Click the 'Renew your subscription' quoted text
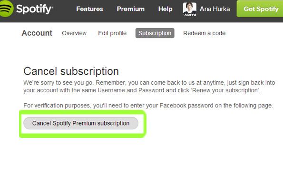Screen dimensions: 283x175 pos(226,90)
